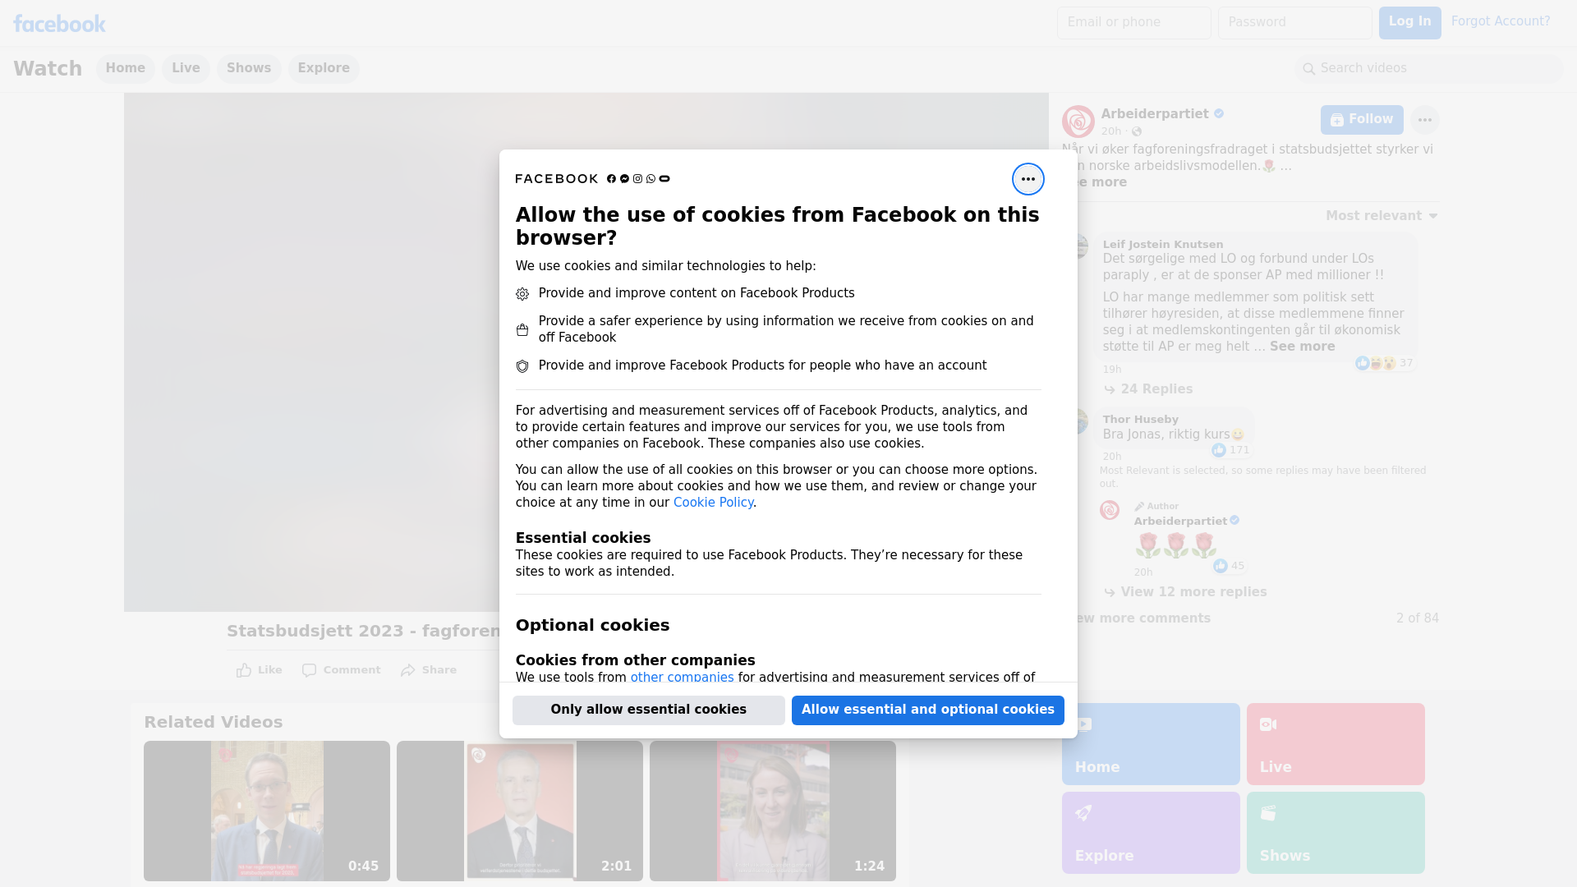This screenshot has height=887, width=1577.
Task: Open the Forgot Account? link
Action: coord(1500,21)
